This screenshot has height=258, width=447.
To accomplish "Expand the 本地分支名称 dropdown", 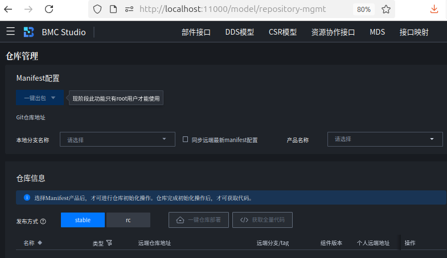I will pyautogui.click(x=117, y=139).
